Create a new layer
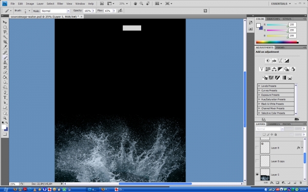Image resolution: width=308 pixels, height=192 pixels. (x=295, y=183)
